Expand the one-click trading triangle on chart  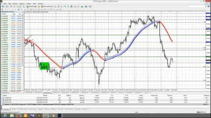point(25,12)
